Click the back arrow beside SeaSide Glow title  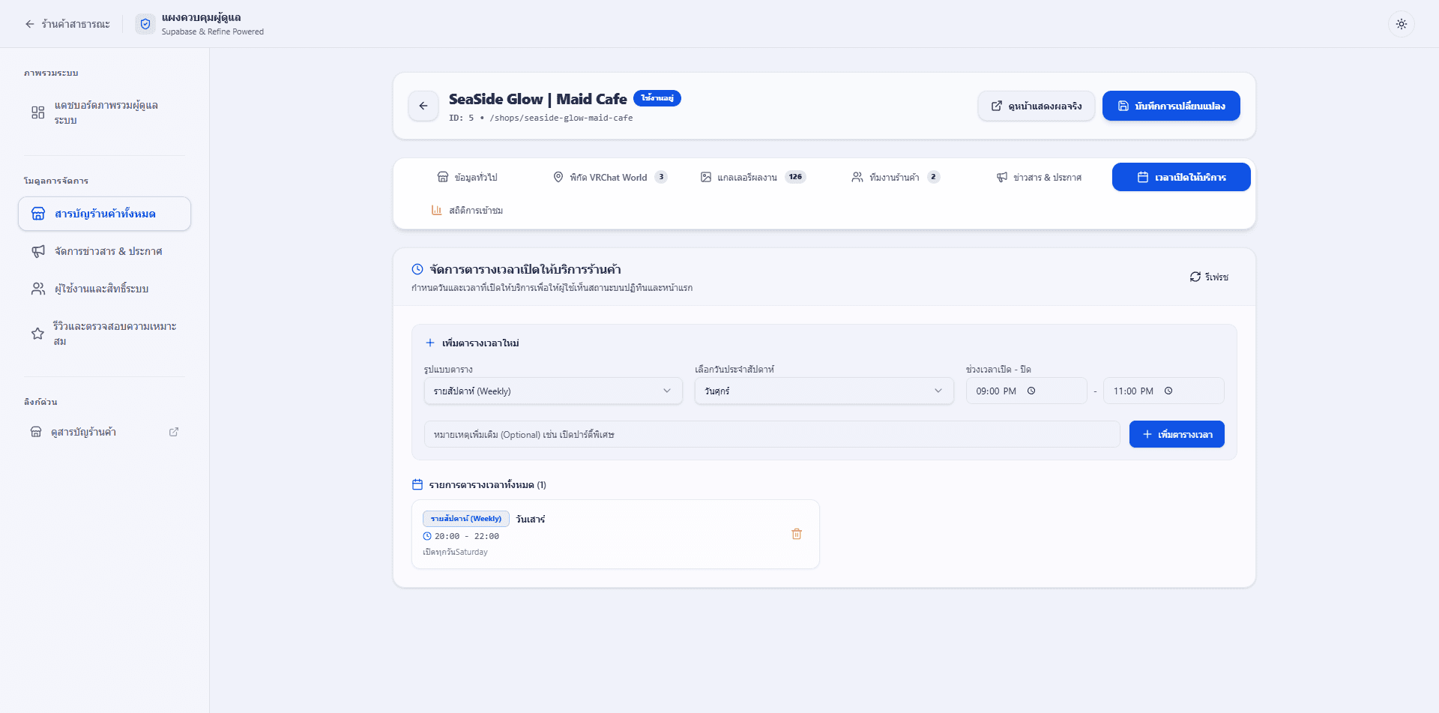tap(423, 106)
